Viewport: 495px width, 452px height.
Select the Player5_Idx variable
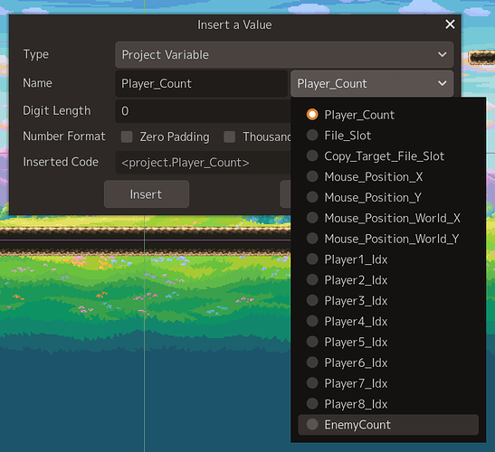tap(388, 342)
